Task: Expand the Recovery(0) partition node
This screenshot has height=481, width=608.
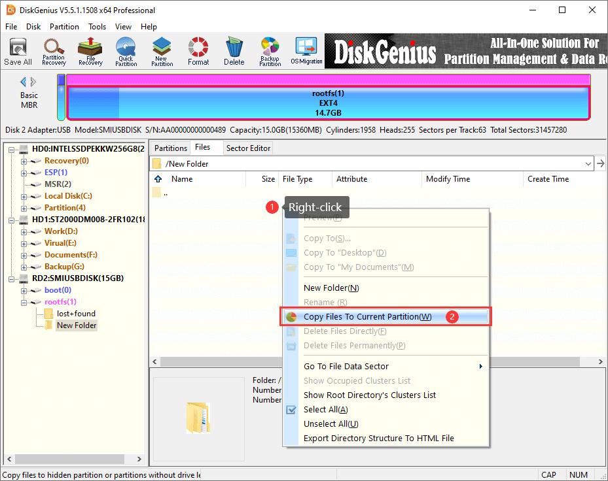Action: [24, 161]
